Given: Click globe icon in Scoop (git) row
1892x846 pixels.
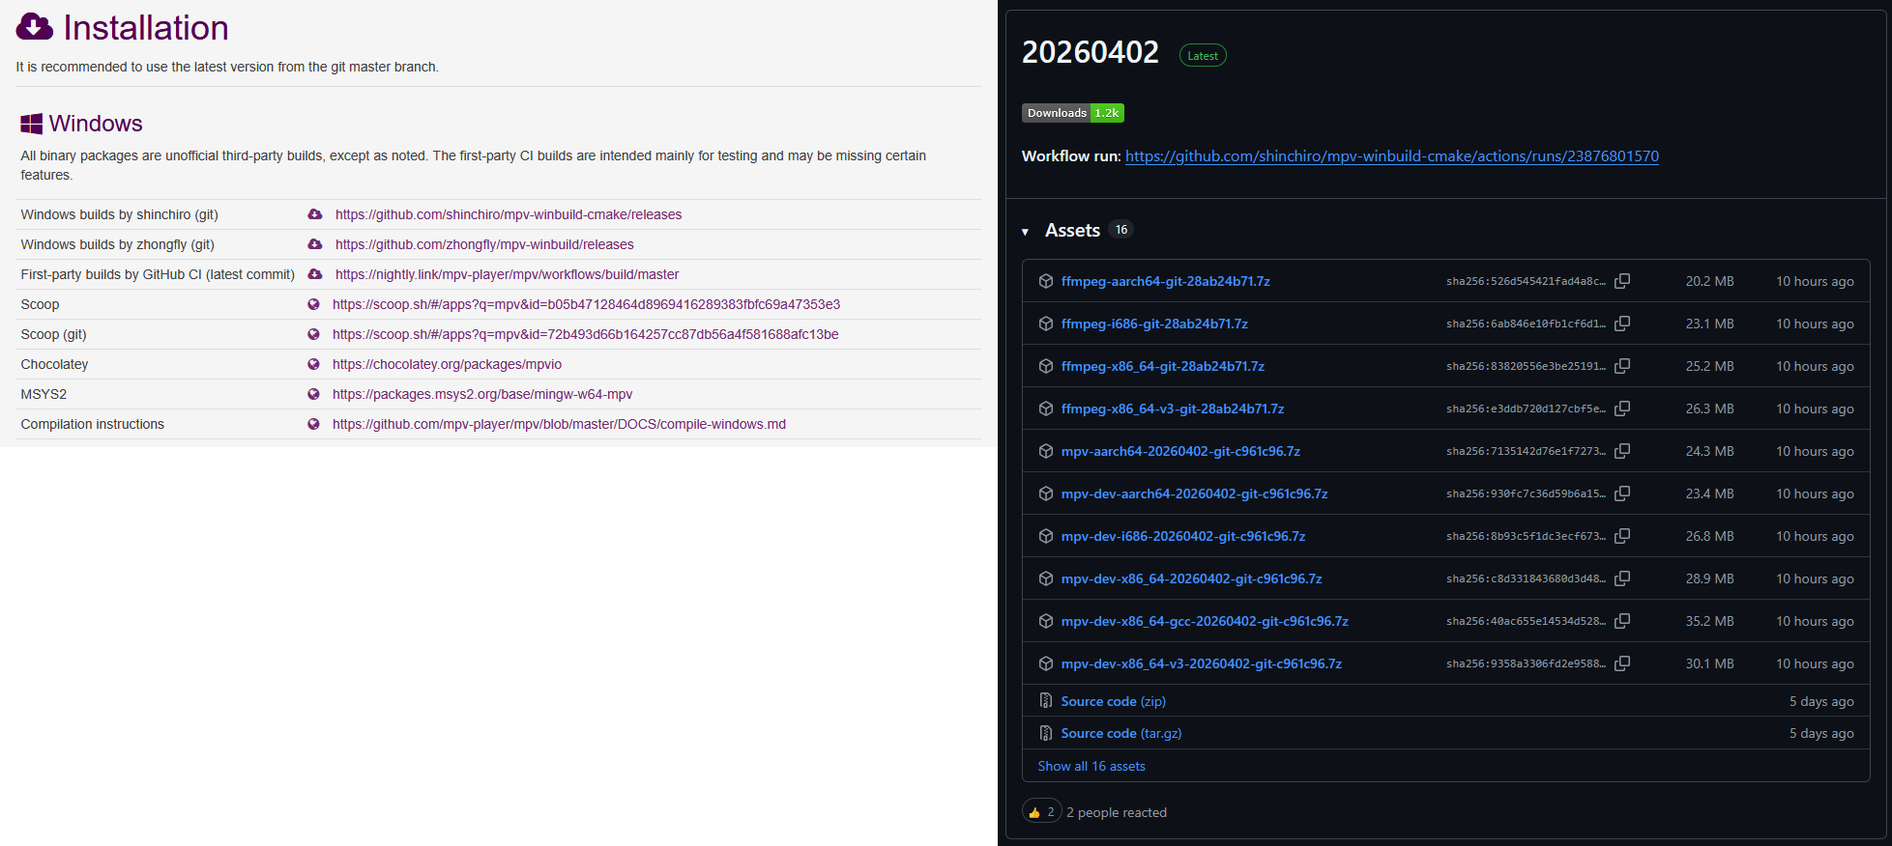Looking at the screenshot, I should pyautogui.click(x=313, y=334).
